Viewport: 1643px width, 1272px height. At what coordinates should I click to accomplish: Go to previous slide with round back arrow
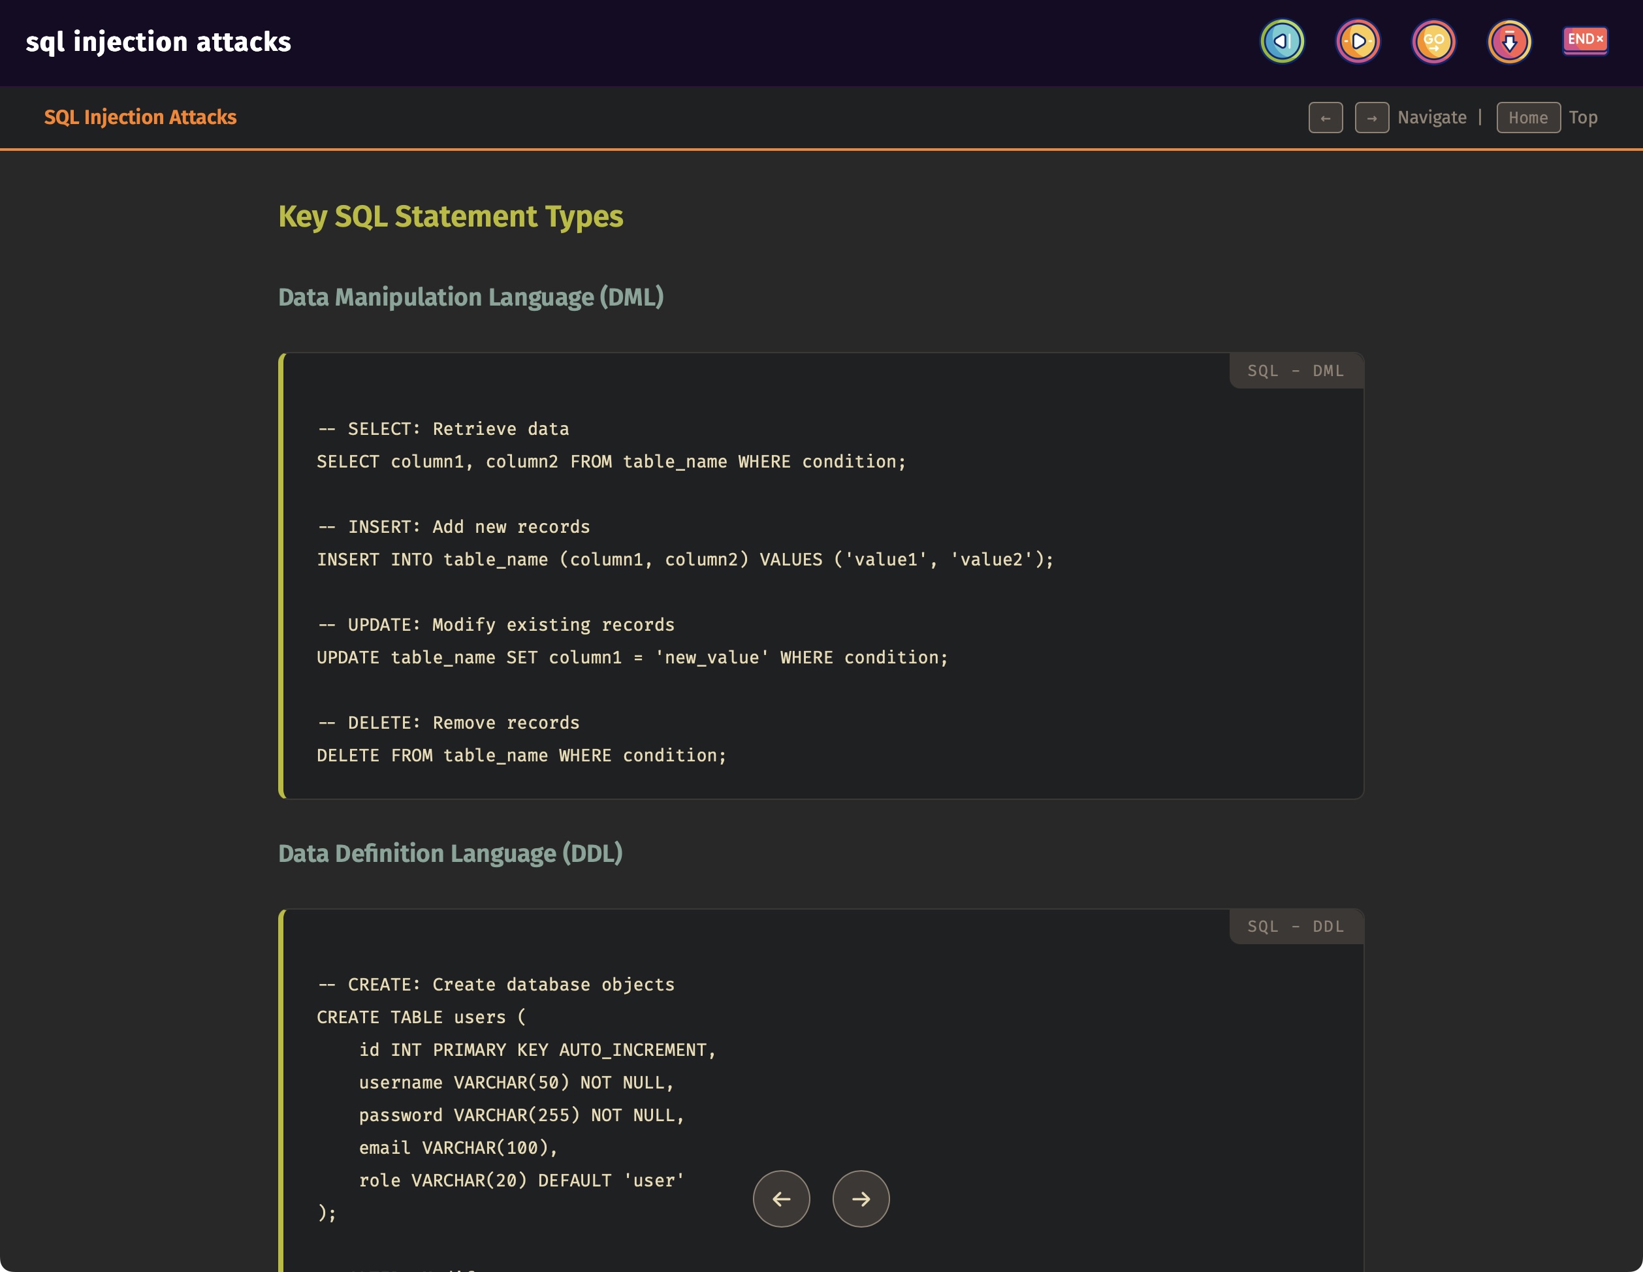pyautogui.click(x=781, y=1198)
